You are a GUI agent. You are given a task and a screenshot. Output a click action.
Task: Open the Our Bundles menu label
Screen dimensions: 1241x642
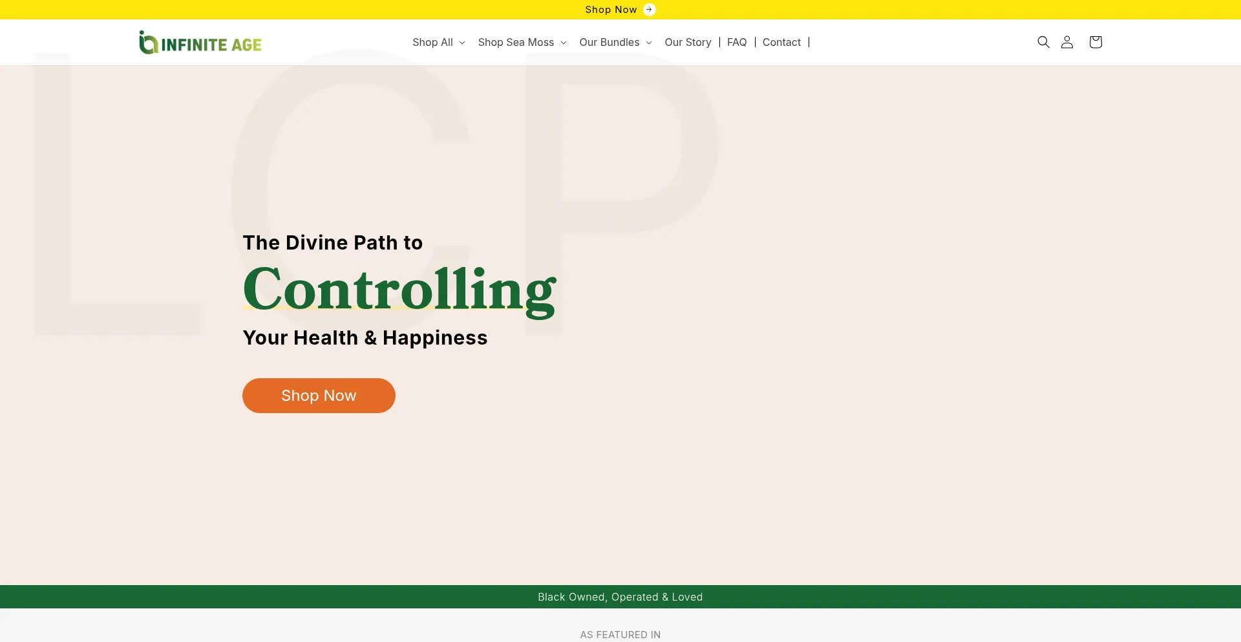(609, 42)
